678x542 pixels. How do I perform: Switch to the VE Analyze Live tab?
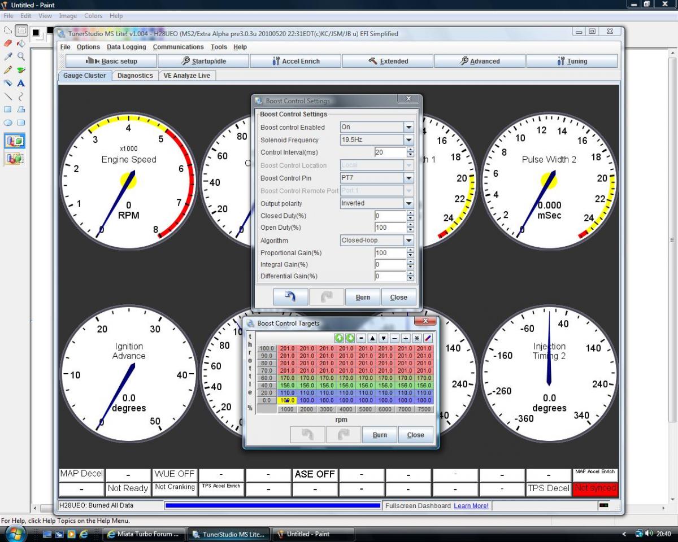click(x=186, y=76)
